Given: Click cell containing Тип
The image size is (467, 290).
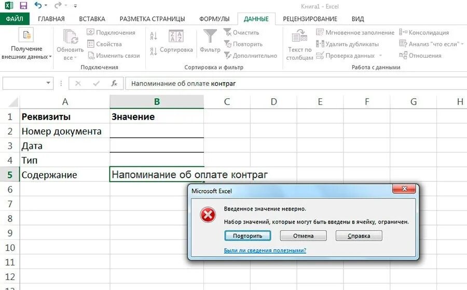Looking at the screenshot, I should tap(65, 160).
